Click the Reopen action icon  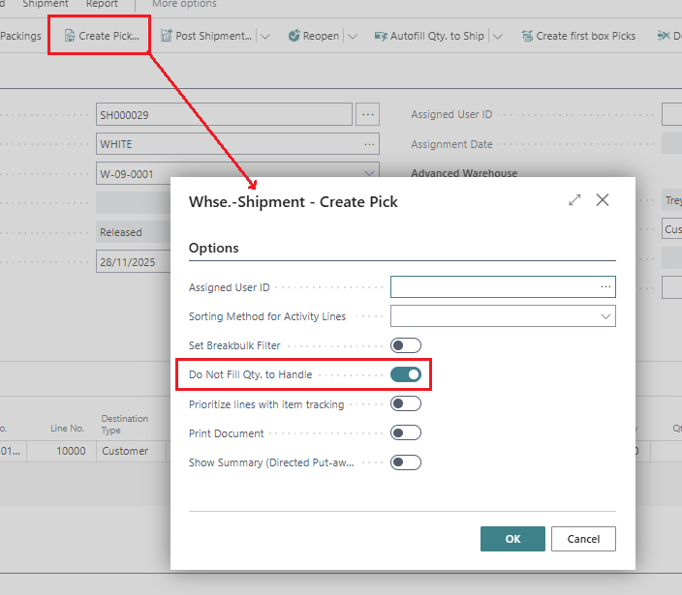click(x=294, y=36)
